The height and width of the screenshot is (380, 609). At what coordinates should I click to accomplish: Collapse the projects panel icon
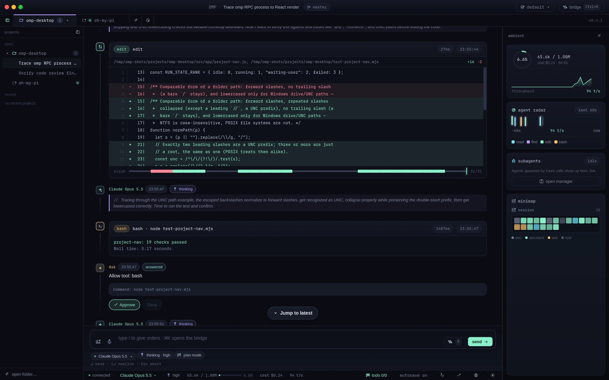78,32
